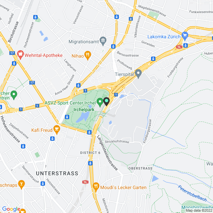Click the ASVZ Sport Center Irchel green pin

[x=100, y=103]
